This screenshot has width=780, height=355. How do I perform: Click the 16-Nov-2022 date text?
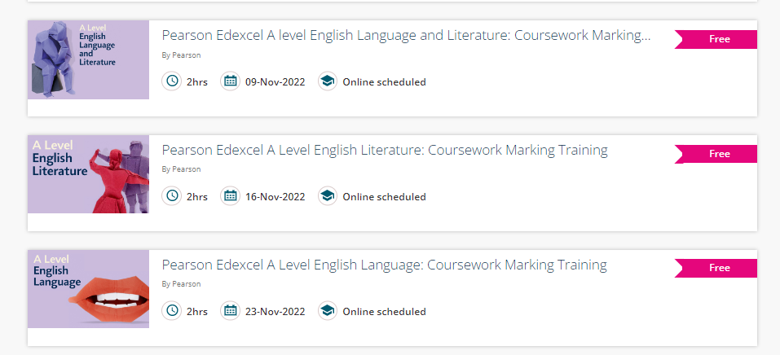click(x=275, y=197)
